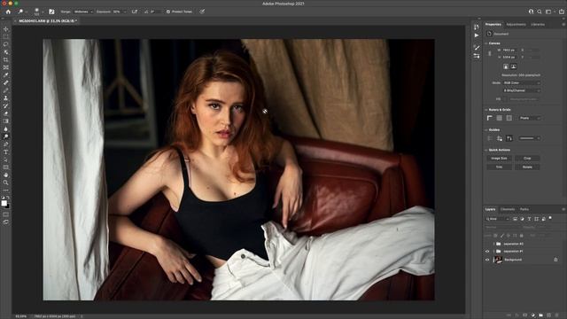Open collapsed History panel icon
The height and width of the screenshot is (319, 567).
tap(477, 27)
